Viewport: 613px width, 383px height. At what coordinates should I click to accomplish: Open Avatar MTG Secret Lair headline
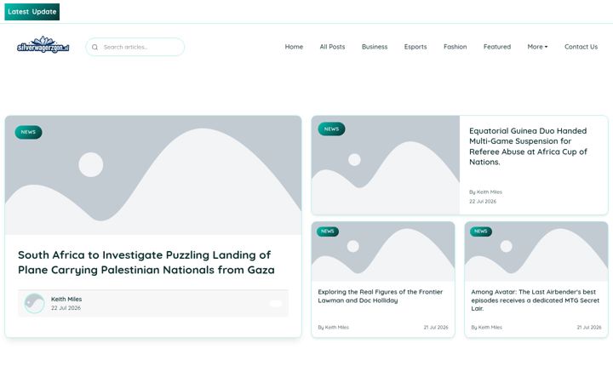tap(536, 300)
